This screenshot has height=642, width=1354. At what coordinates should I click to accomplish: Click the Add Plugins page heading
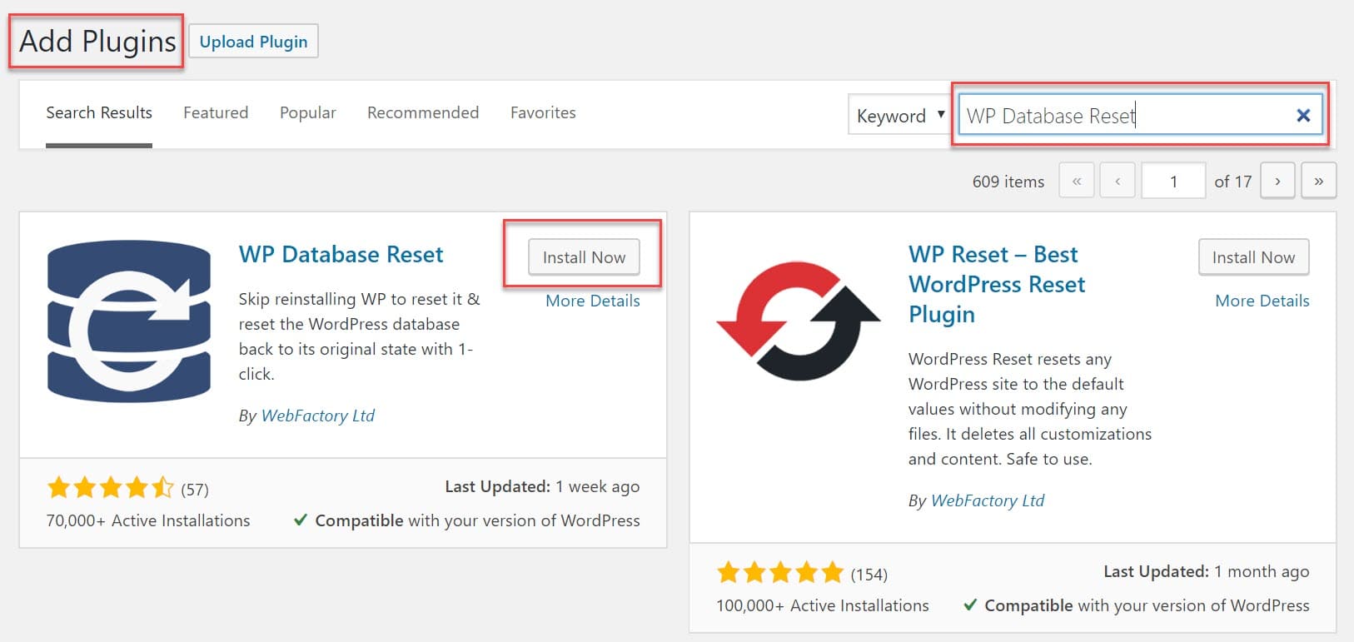[97, 41]
